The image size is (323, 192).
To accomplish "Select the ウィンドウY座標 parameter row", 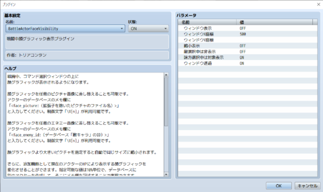I will (248, 40).
